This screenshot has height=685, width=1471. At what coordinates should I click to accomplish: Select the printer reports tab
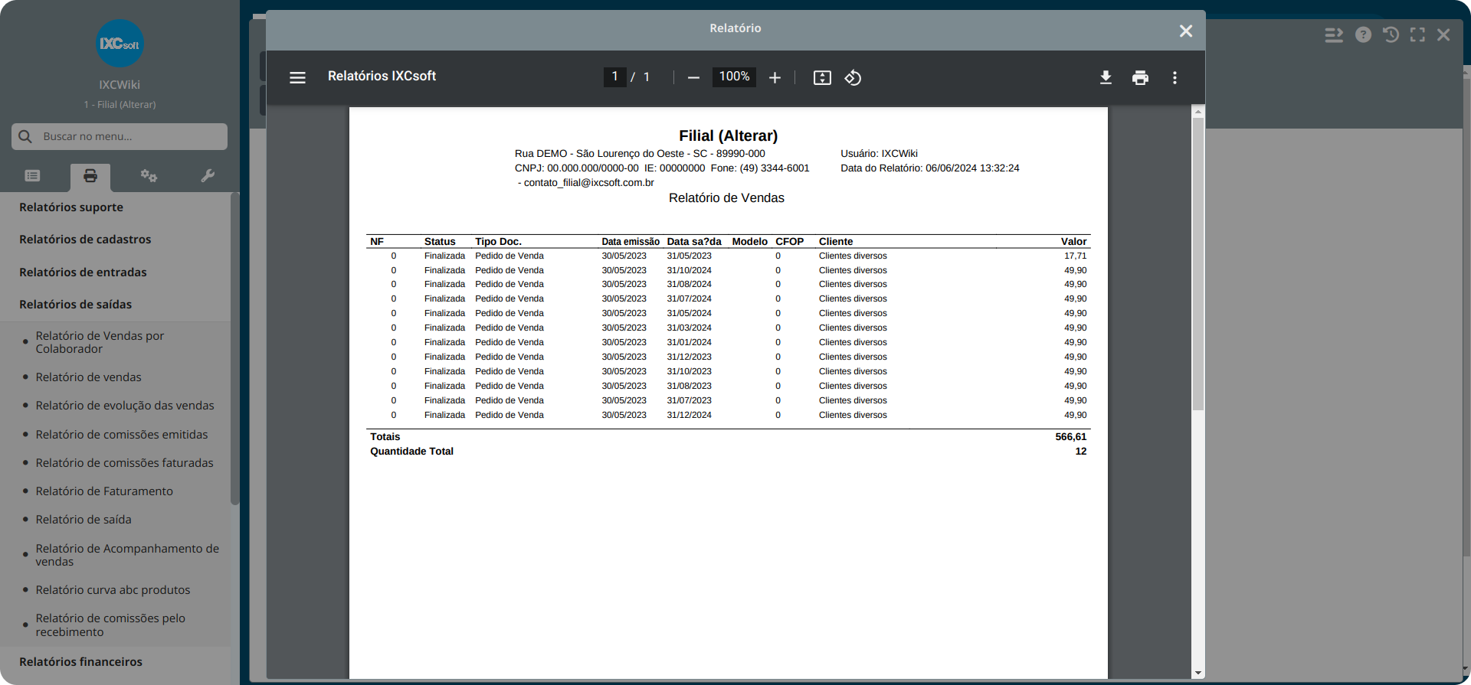[90, 176]
